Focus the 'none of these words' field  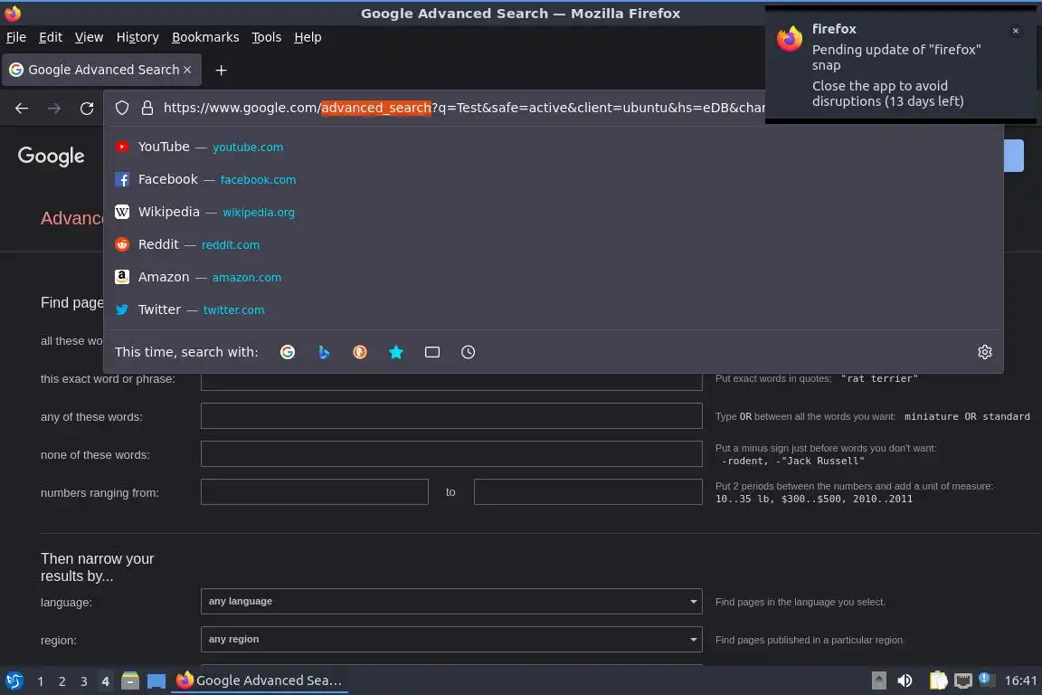[x=451, y=454]
